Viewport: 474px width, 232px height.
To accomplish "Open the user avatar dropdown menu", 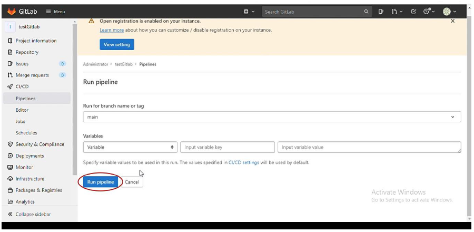I will (450, 12).
